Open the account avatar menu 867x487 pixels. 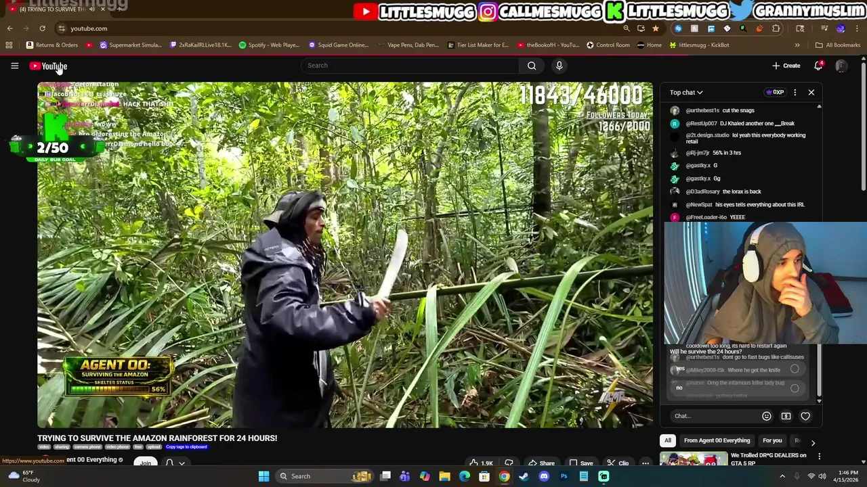[x=841, y=66]
